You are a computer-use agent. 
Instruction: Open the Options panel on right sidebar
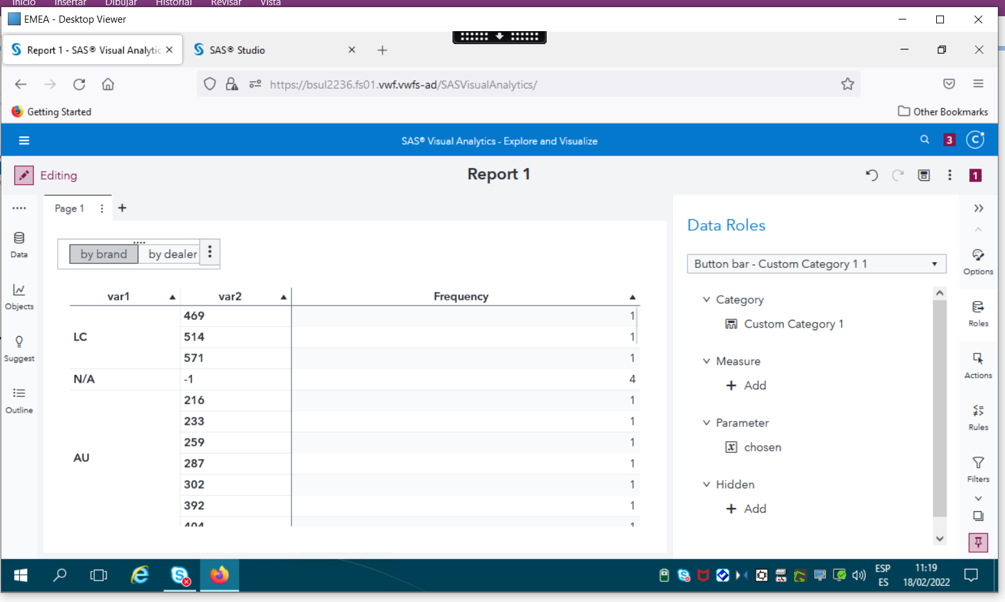978,261
